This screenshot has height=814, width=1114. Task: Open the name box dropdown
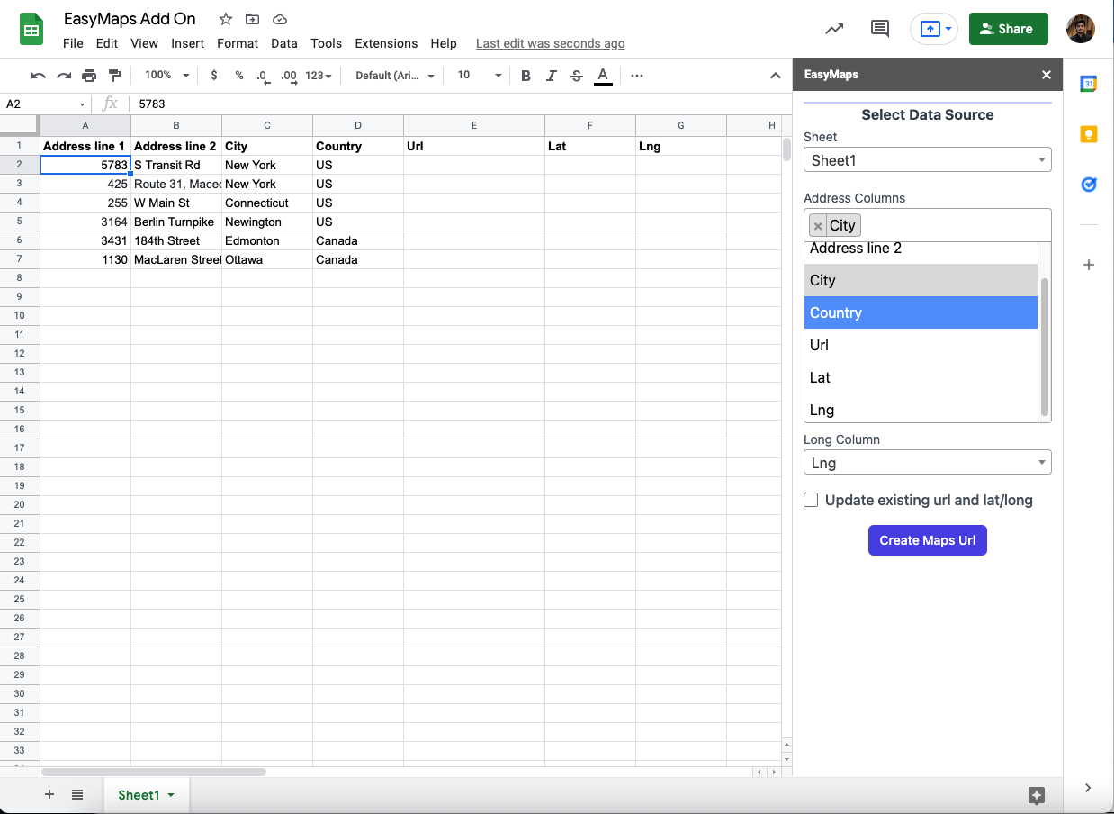tap(82, 104)
